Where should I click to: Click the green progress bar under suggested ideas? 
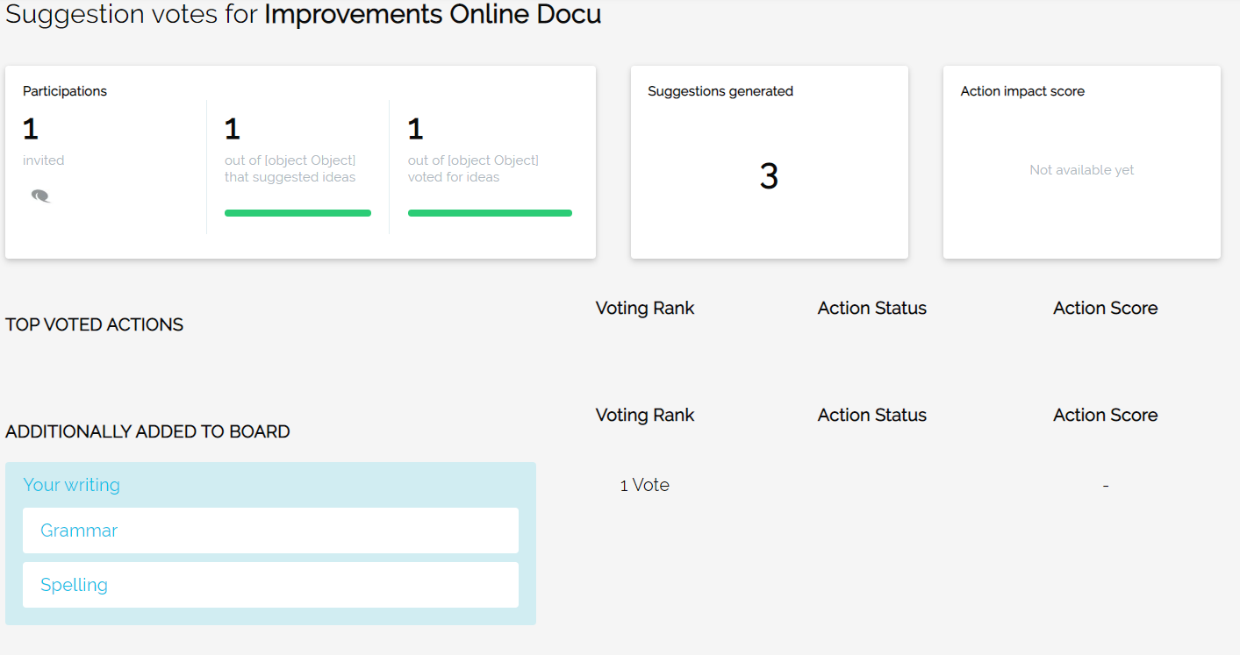[x=297, y=213]
